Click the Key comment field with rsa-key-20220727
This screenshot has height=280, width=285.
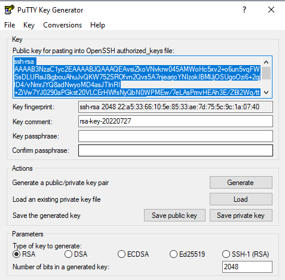tap(176, 121)
